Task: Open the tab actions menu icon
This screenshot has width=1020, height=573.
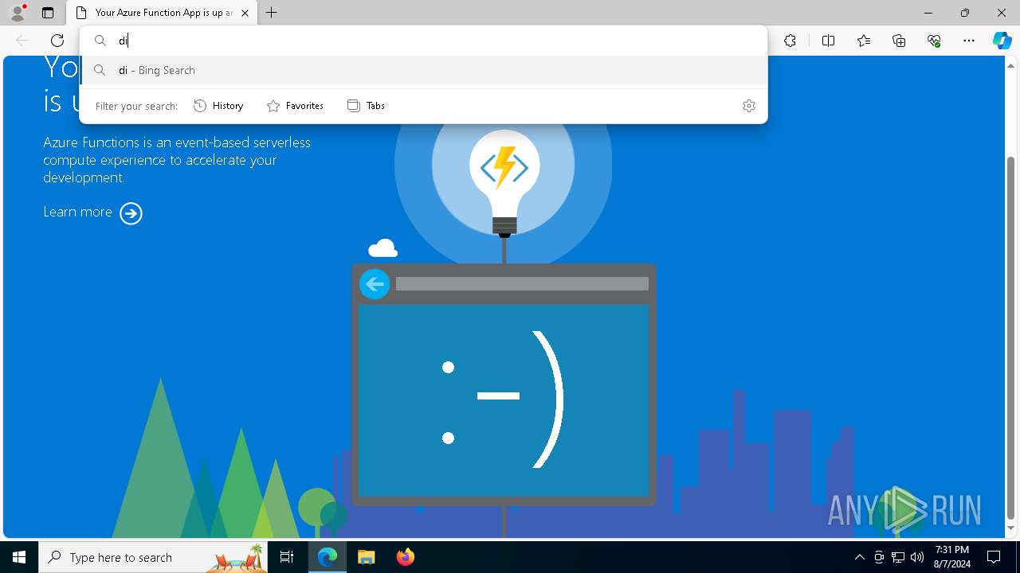Action: coord(48,13)
